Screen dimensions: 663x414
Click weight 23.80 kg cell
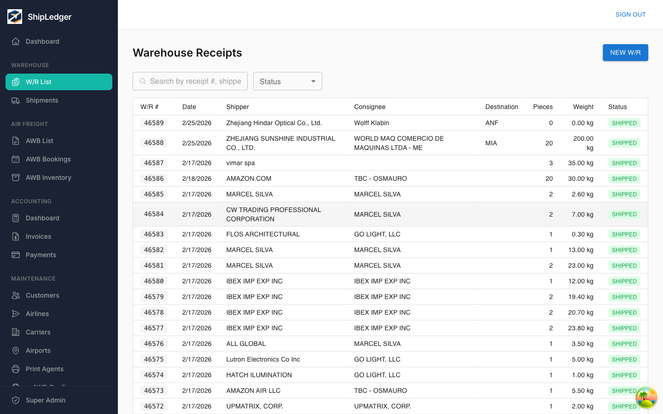(x=581, y=328)
